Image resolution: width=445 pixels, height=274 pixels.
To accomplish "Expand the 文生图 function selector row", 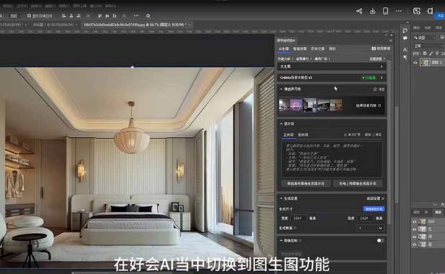I will (x=332, y=66).
